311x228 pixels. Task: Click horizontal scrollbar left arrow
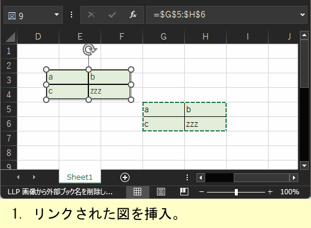pos(201,177)
